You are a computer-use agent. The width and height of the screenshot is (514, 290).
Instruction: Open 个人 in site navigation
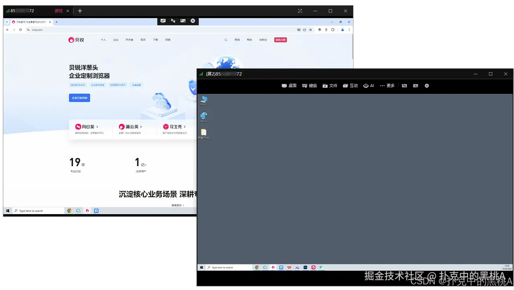pyautogui.click(x=104, y=40)
